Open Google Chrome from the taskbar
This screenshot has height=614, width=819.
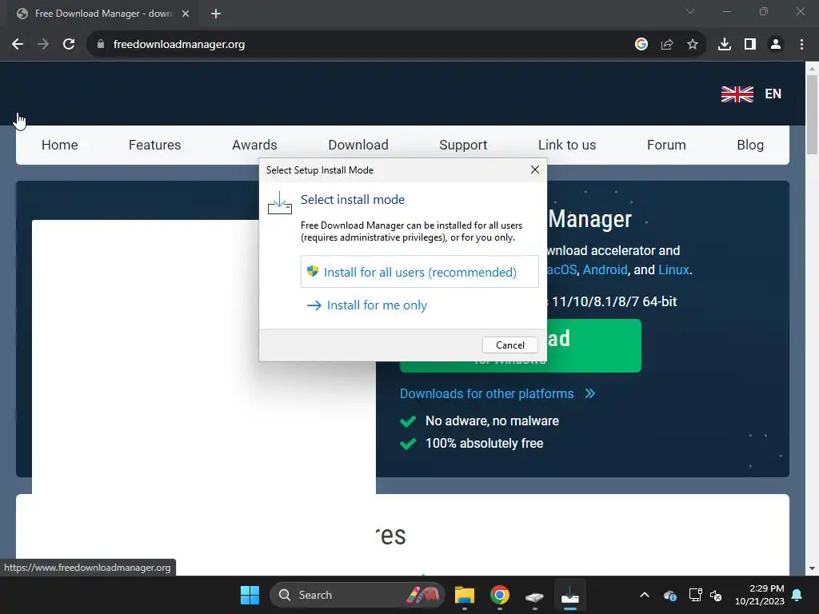499,595
